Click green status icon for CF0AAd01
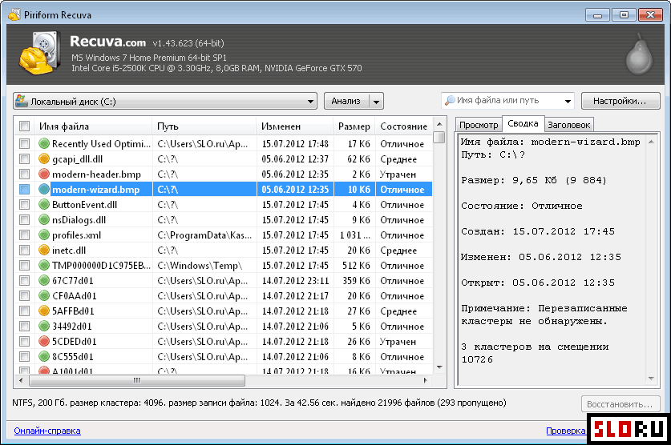The width and height of the screenshot is (671, 445). click(44, 296)
